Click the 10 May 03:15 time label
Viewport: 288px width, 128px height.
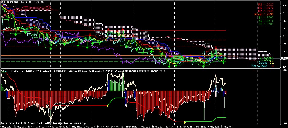point(20,127)
